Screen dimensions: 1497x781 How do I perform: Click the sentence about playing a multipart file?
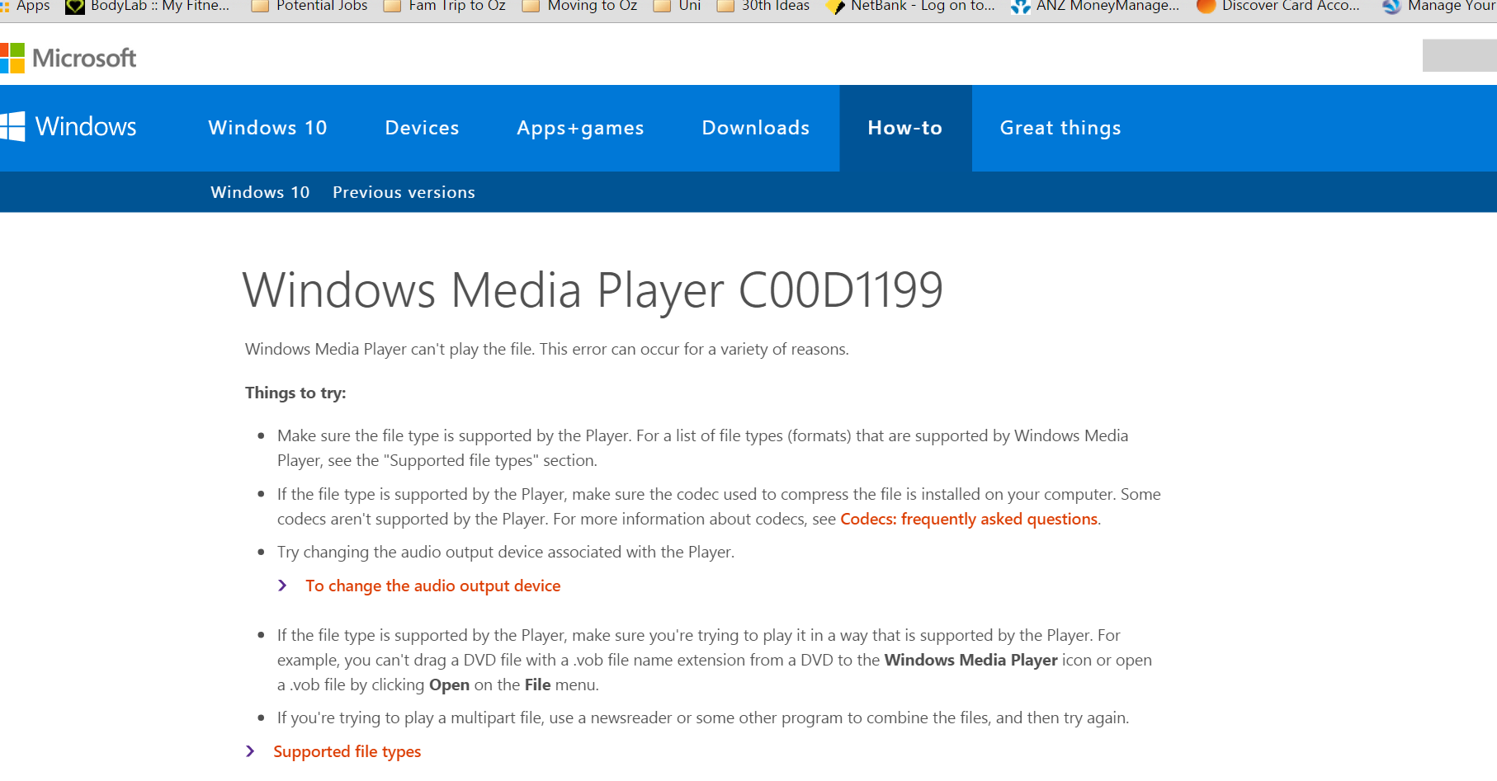coord(703,717)
